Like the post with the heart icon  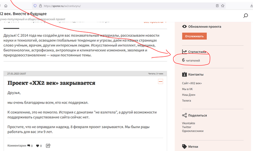38,146
